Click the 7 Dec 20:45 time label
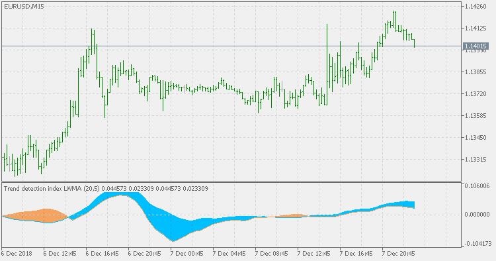This screenshot has height=261, width=496. 398,254
